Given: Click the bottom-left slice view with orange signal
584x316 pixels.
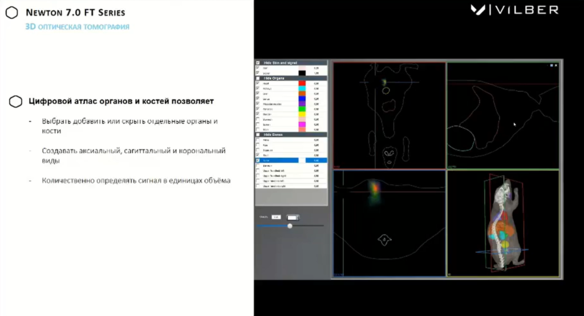Looking at the screenshot, I should 388,223.
